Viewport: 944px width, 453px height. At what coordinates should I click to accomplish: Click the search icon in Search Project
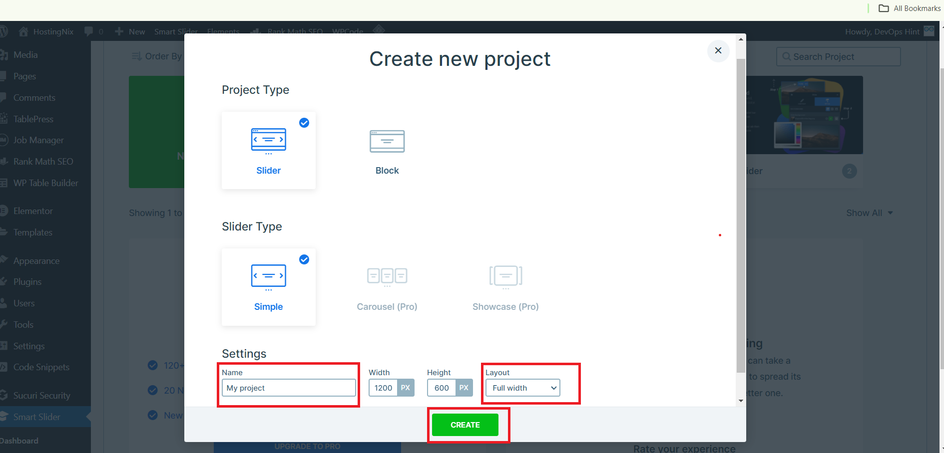(786, 57)
